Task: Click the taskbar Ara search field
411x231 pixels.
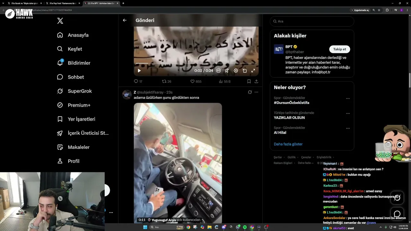Action: [167, 227]
